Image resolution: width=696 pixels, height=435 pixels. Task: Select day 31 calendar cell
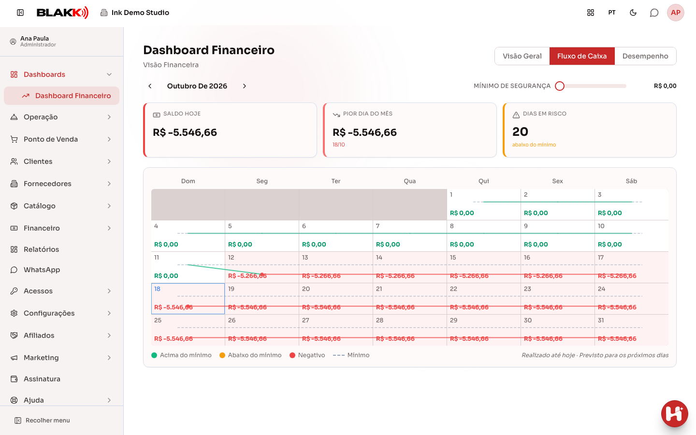pos(632,330)
